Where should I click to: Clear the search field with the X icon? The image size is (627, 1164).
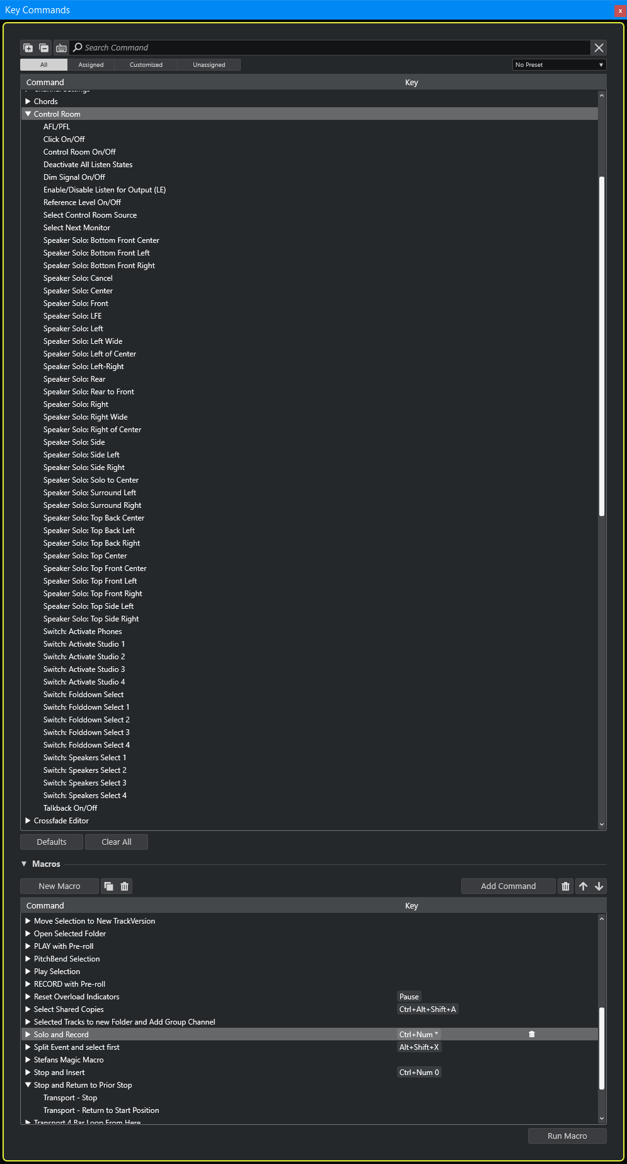coord(599,48)
